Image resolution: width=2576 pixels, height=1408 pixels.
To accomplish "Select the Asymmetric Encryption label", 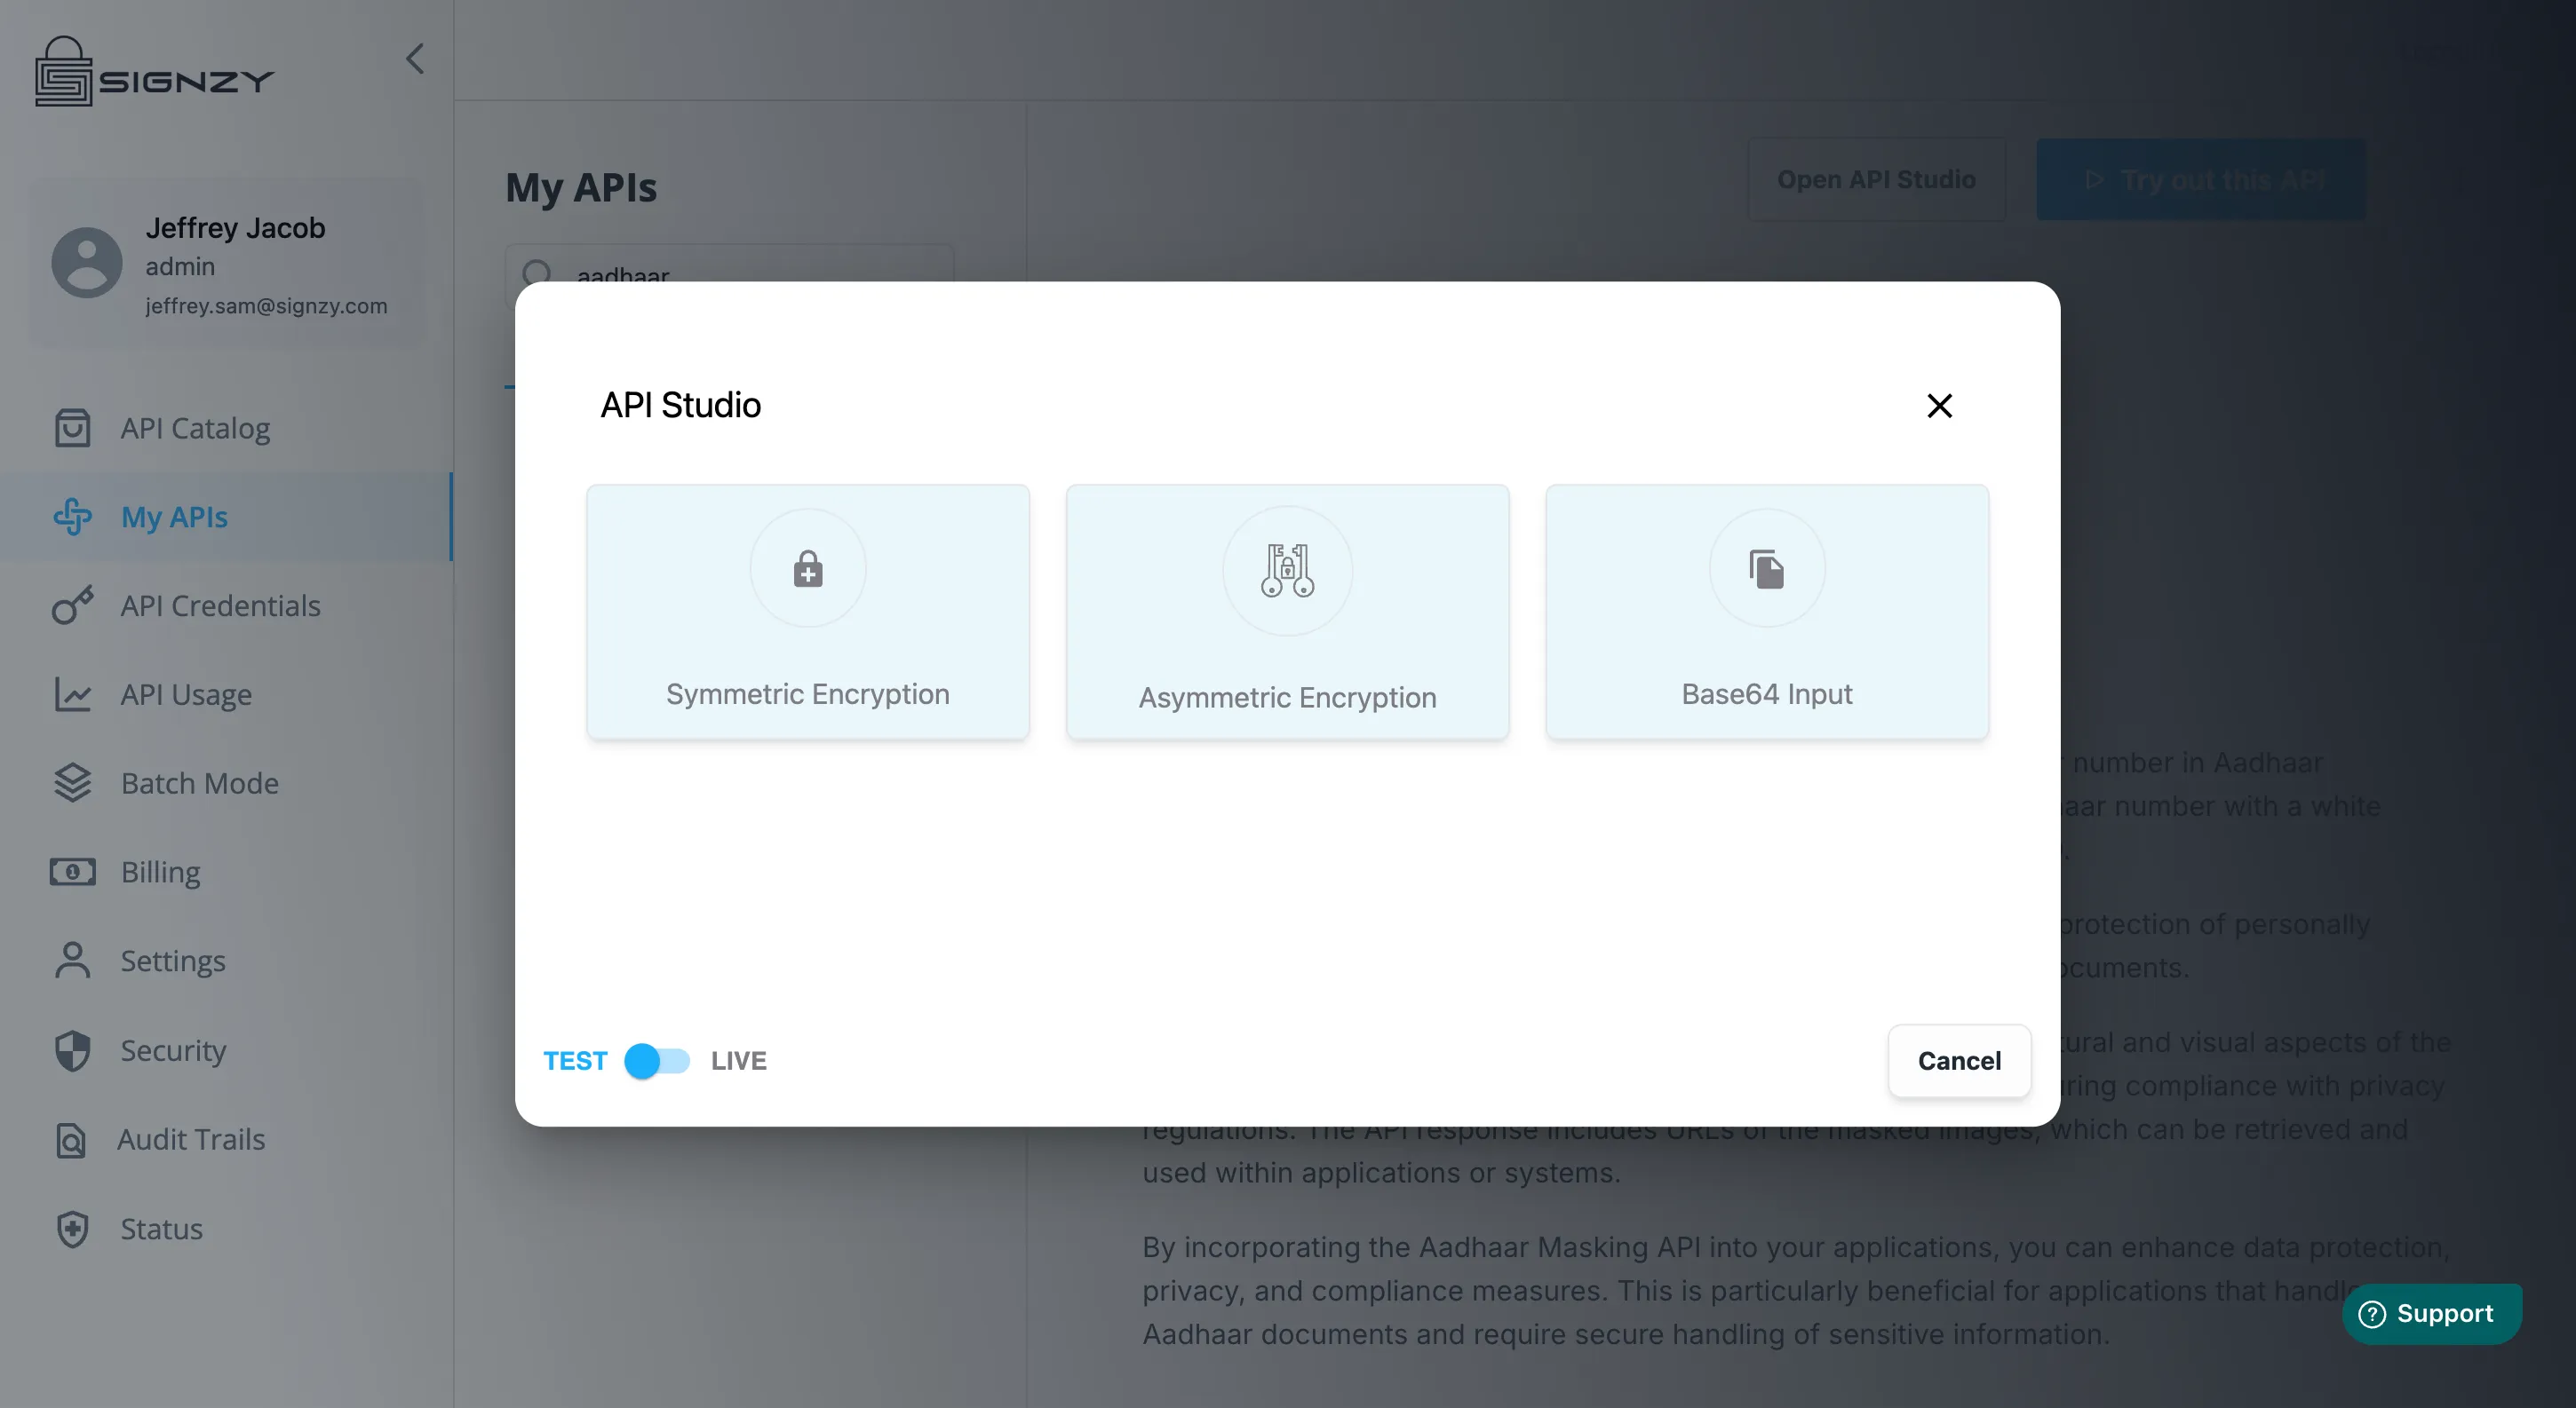I will pyautogui.click(x=1287, y=697).
